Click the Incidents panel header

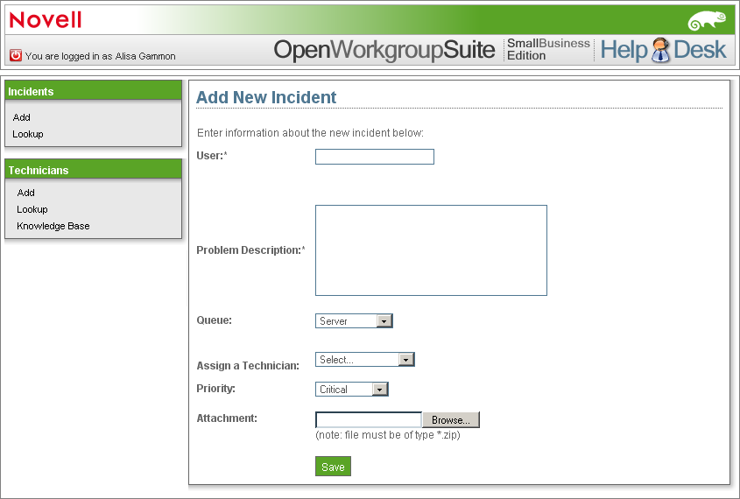[x=93, y=90]
